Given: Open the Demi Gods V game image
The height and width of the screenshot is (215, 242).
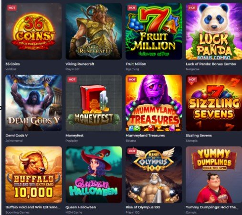Looking at the screenshot, I should pos(33,103).
